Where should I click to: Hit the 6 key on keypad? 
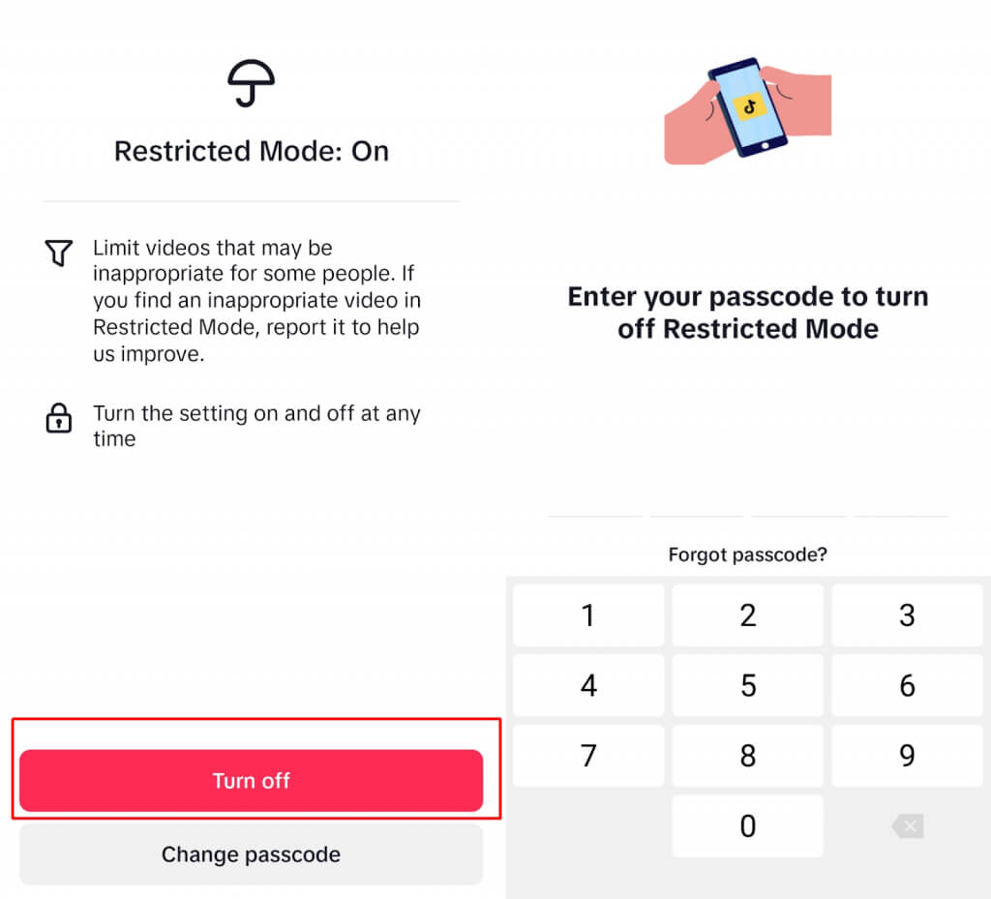pos(907,686)
